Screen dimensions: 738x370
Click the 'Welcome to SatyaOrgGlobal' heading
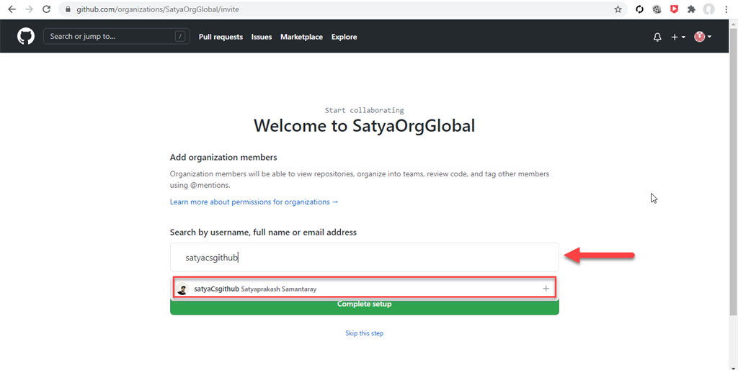pos(364,125)
